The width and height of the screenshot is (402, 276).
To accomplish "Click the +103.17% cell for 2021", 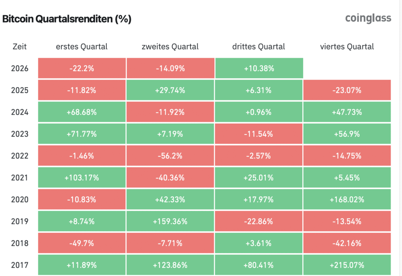I will (x=82, y=177).
